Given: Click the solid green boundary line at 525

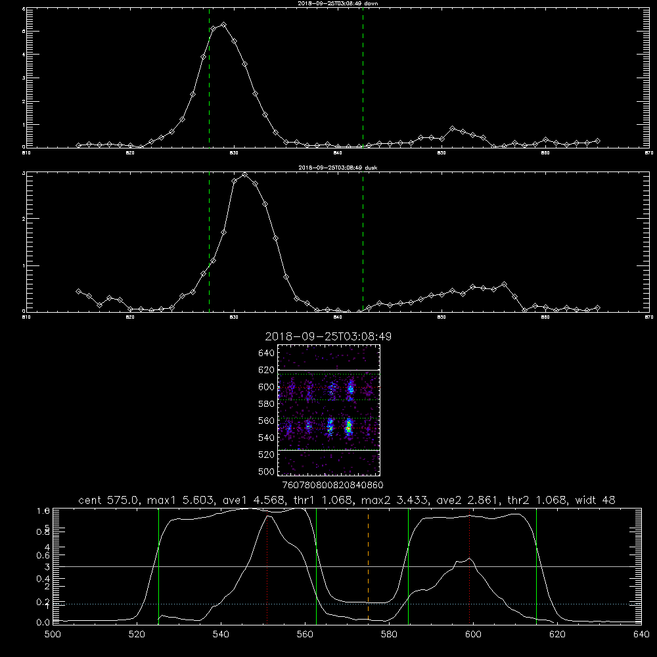Looking at the screenshot, I should (158, 566).
